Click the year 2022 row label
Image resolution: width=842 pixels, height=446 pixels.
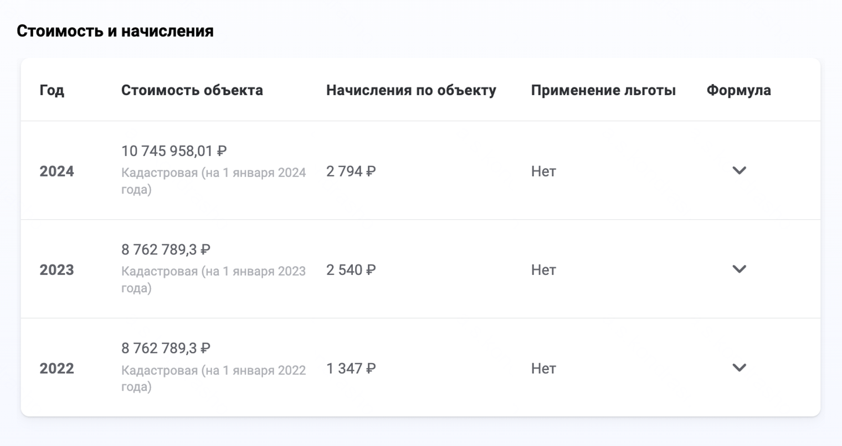pos(57,367)
